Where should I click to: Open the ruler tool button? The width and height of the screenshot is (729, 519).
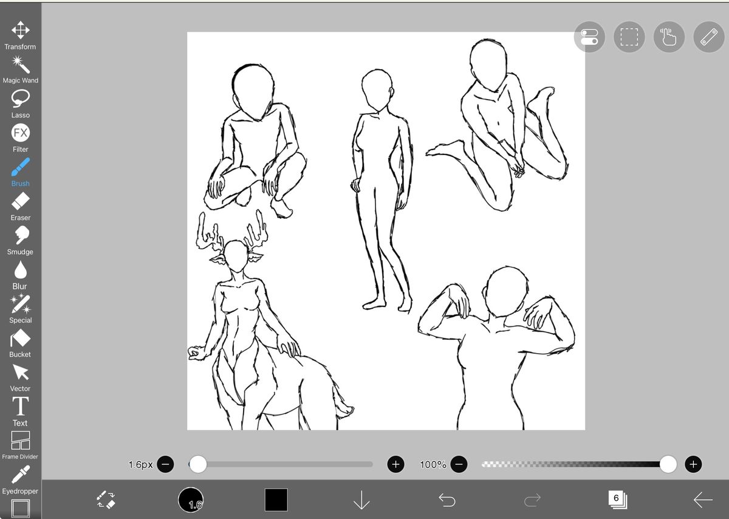[x=709, y=37]
